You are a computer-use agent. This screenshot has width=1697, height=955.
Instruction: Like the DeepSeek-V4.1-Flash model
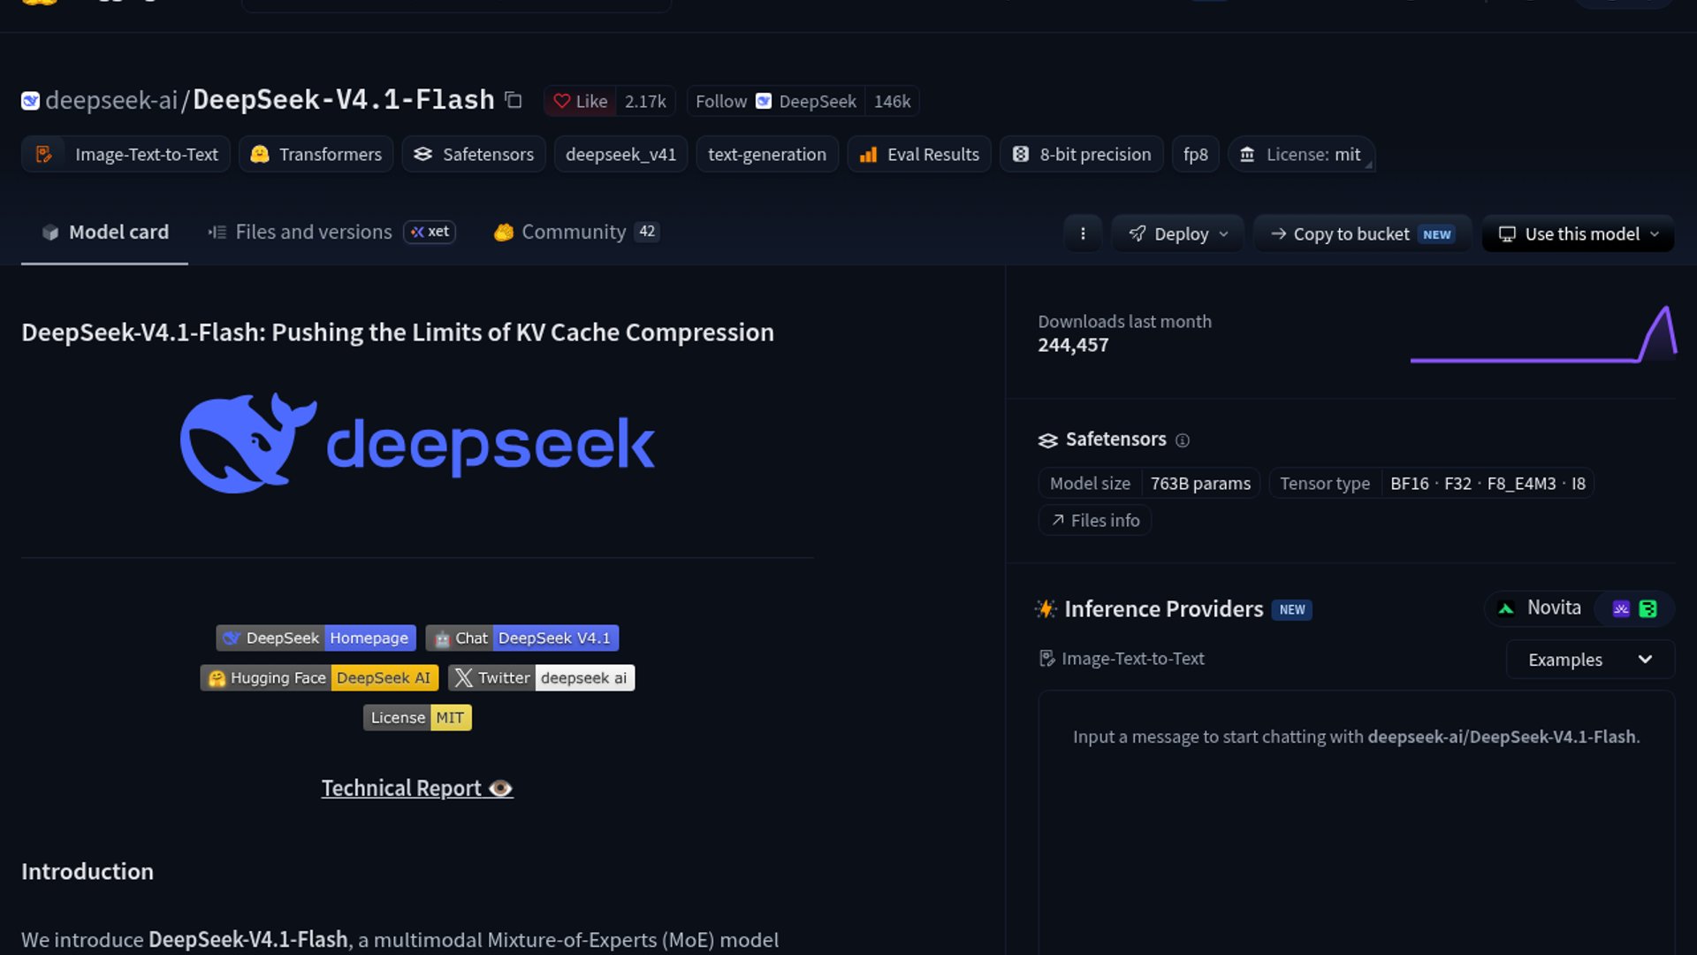click(581, 102)
